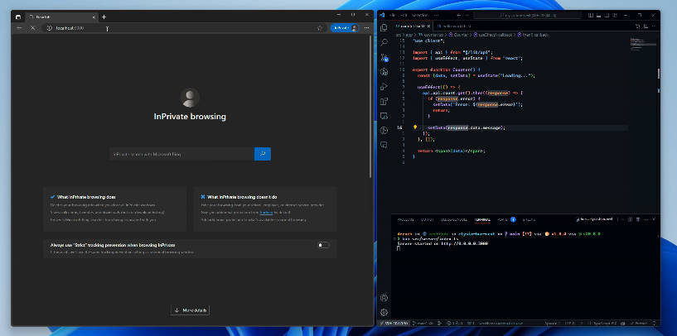Stop loading page in Edge
Screen dimensions: 677x336
33,28
